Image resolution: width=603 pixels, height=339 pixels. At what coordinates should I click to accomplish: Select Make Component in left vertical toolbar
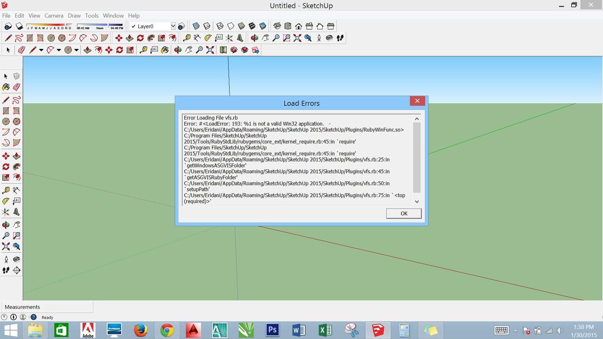tap(16, 76)
